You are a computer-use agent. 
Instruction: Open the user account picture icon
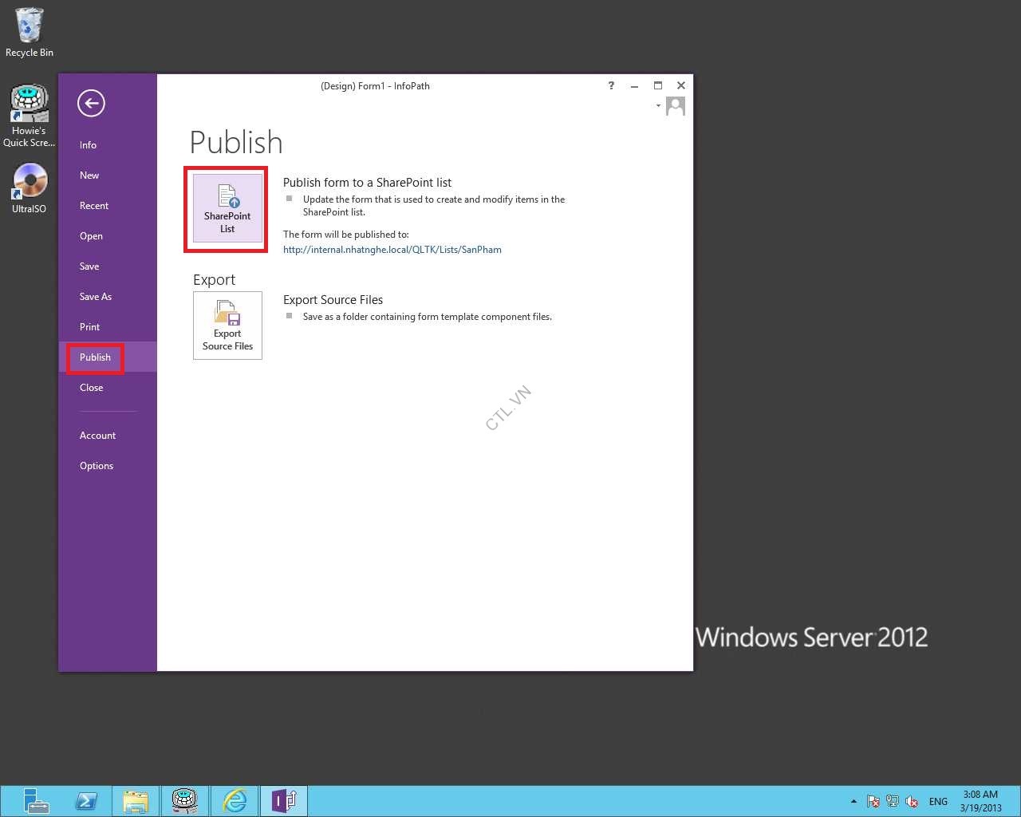pyautogui.click(x=676, y=106)
